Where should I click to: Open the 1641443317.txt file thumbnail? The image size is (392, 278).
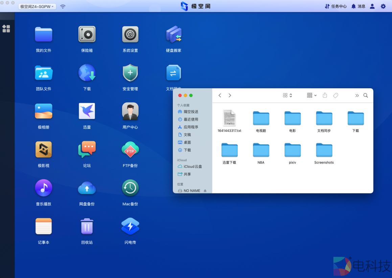click(229, 118)
